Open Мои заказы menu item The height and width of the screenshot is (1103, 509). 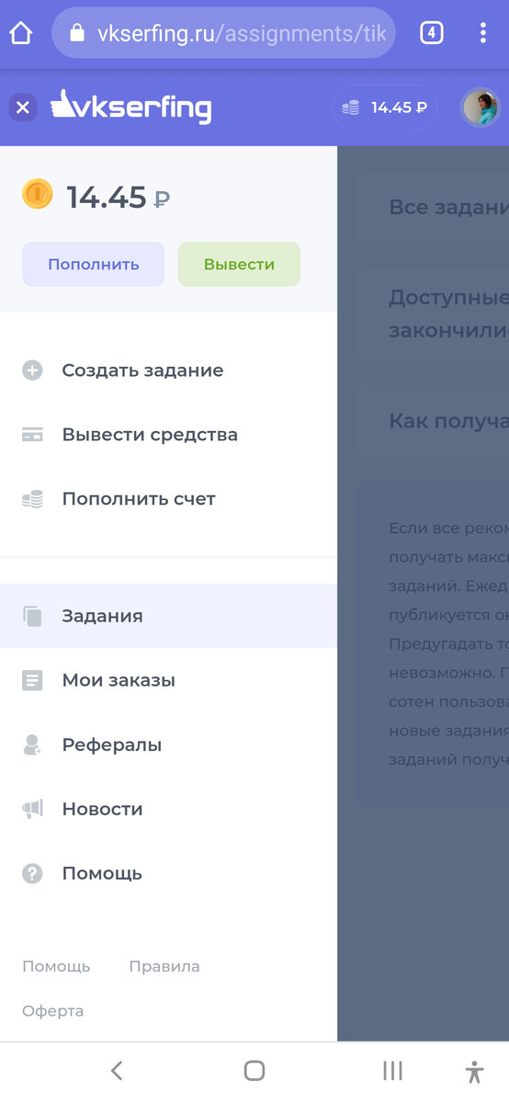pos(168,680)
